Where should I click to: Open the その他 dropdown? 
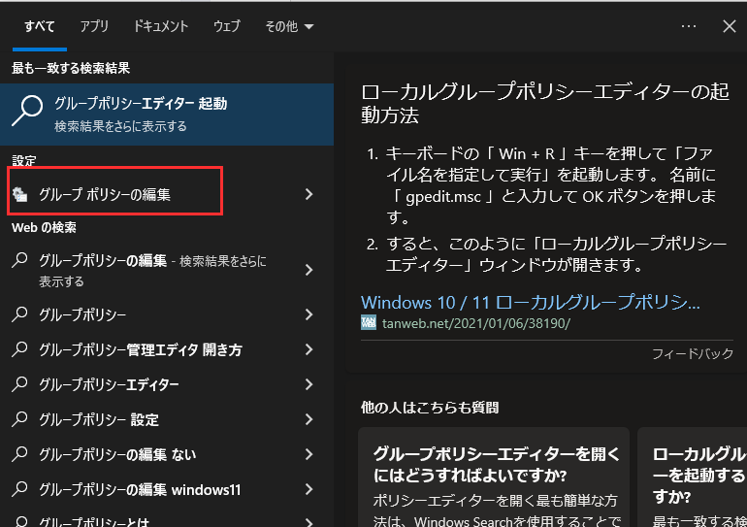(x=289, y=26)
